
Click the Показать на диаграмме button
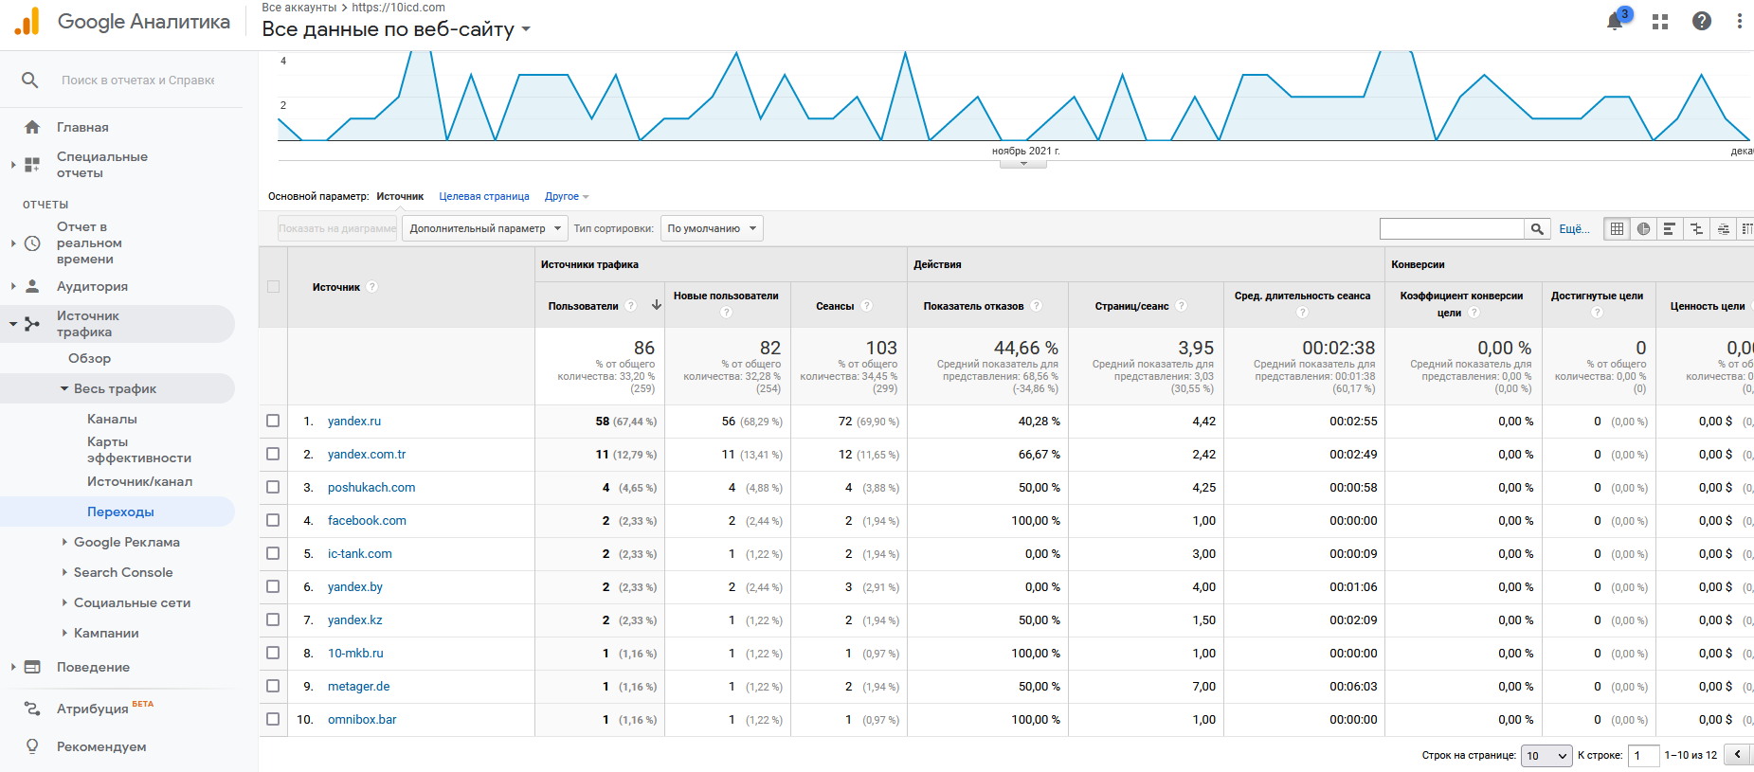[337, 228]
